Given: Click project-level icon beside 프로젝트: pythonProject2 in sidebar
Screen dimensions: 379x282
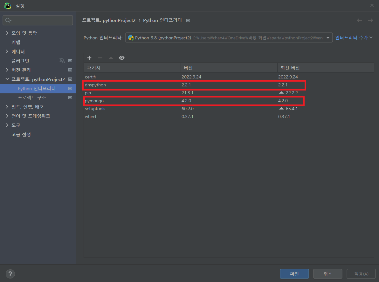Looking at the screenshot, I should tap(70, 79).
